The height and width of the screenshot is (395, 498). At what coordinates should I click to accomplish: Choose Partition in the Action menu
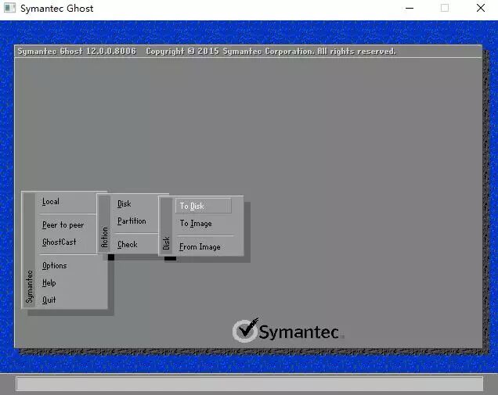pos(132,221)
